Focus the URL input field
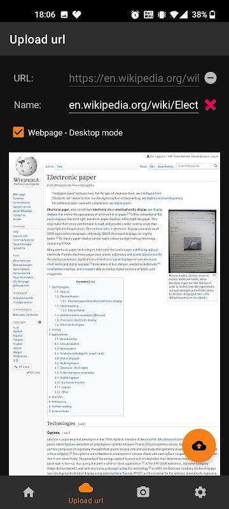This screenshot has width=229, height=509. click(134, 78)
